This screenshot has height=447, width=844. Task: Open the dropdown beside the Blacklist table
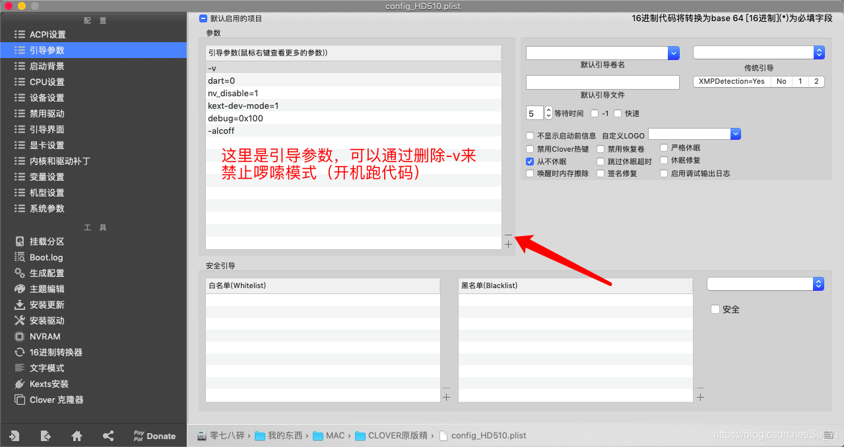tap(765, 283)
